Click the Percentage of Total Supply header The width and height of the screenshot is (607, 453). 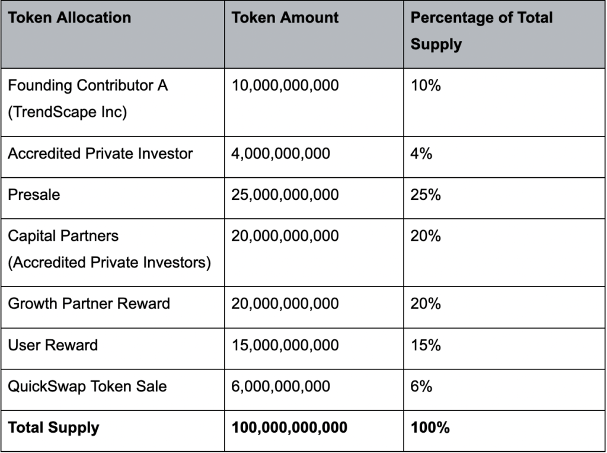(504, 34)
